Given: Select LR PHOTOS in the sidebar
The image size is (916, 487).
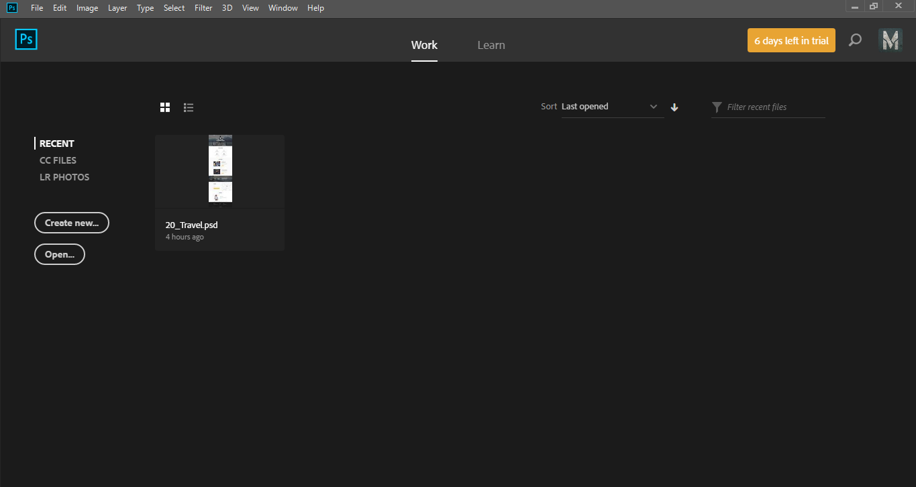Looking at the screenshot, I should coord(64,176).
